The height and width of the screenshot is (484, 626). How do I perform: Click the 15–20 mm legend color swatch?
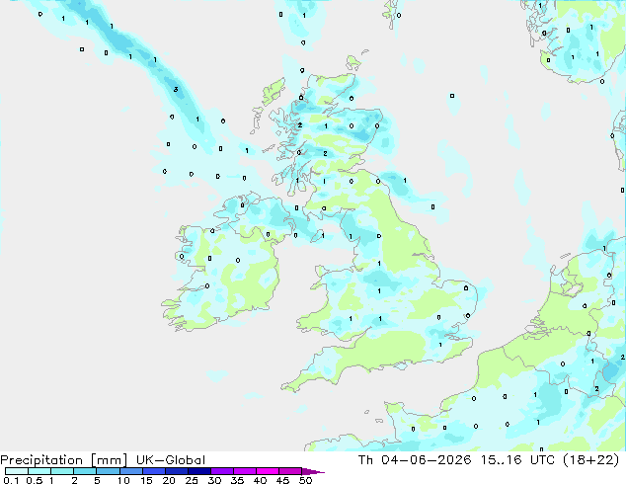154,471
